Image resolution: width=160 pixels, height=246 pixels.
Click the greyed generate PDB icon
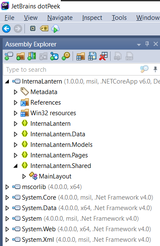[x=129, y=56]
